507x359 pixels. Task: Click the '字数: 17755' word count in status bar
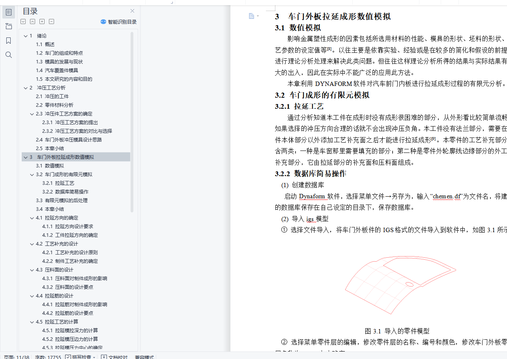48,357
